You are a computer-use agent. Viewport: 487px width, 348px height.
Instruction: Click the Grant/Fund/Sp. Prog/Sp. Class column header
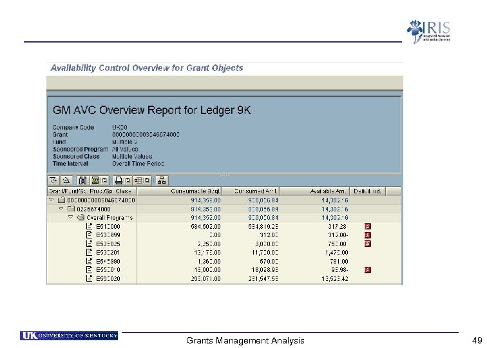pyautogui.click(x=92, y=191)
